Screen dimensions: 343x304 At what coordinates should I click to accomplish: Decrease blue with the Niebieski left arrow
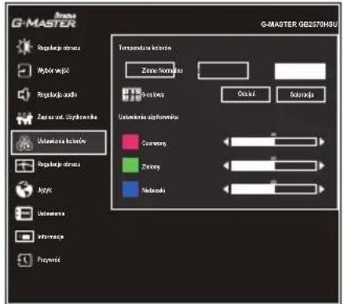[x=226, y=189]
